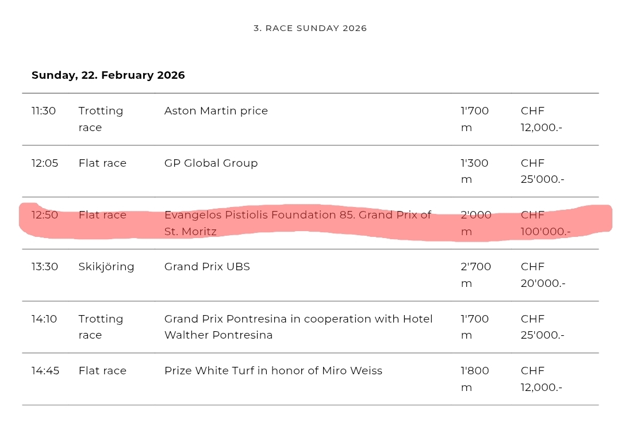
Task: Click the CHF 12,000 prize for Aston Martin race
Action: 541,119
